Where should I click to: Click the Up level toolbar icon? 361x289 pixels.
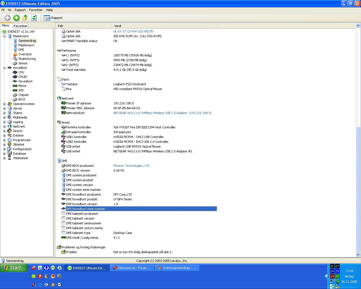coord(25,18)
